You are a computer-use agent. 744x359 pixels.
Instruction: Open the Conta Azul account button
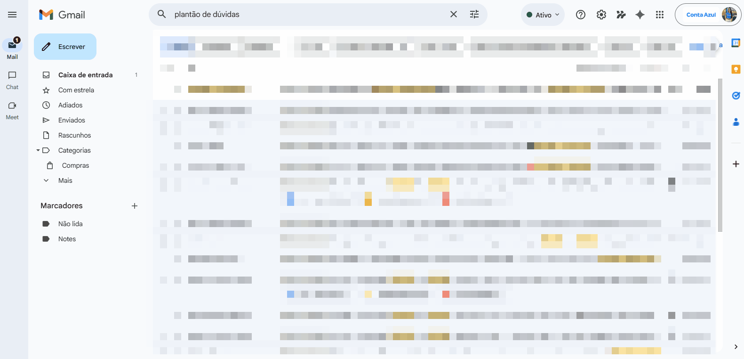[x=708, y=15]
